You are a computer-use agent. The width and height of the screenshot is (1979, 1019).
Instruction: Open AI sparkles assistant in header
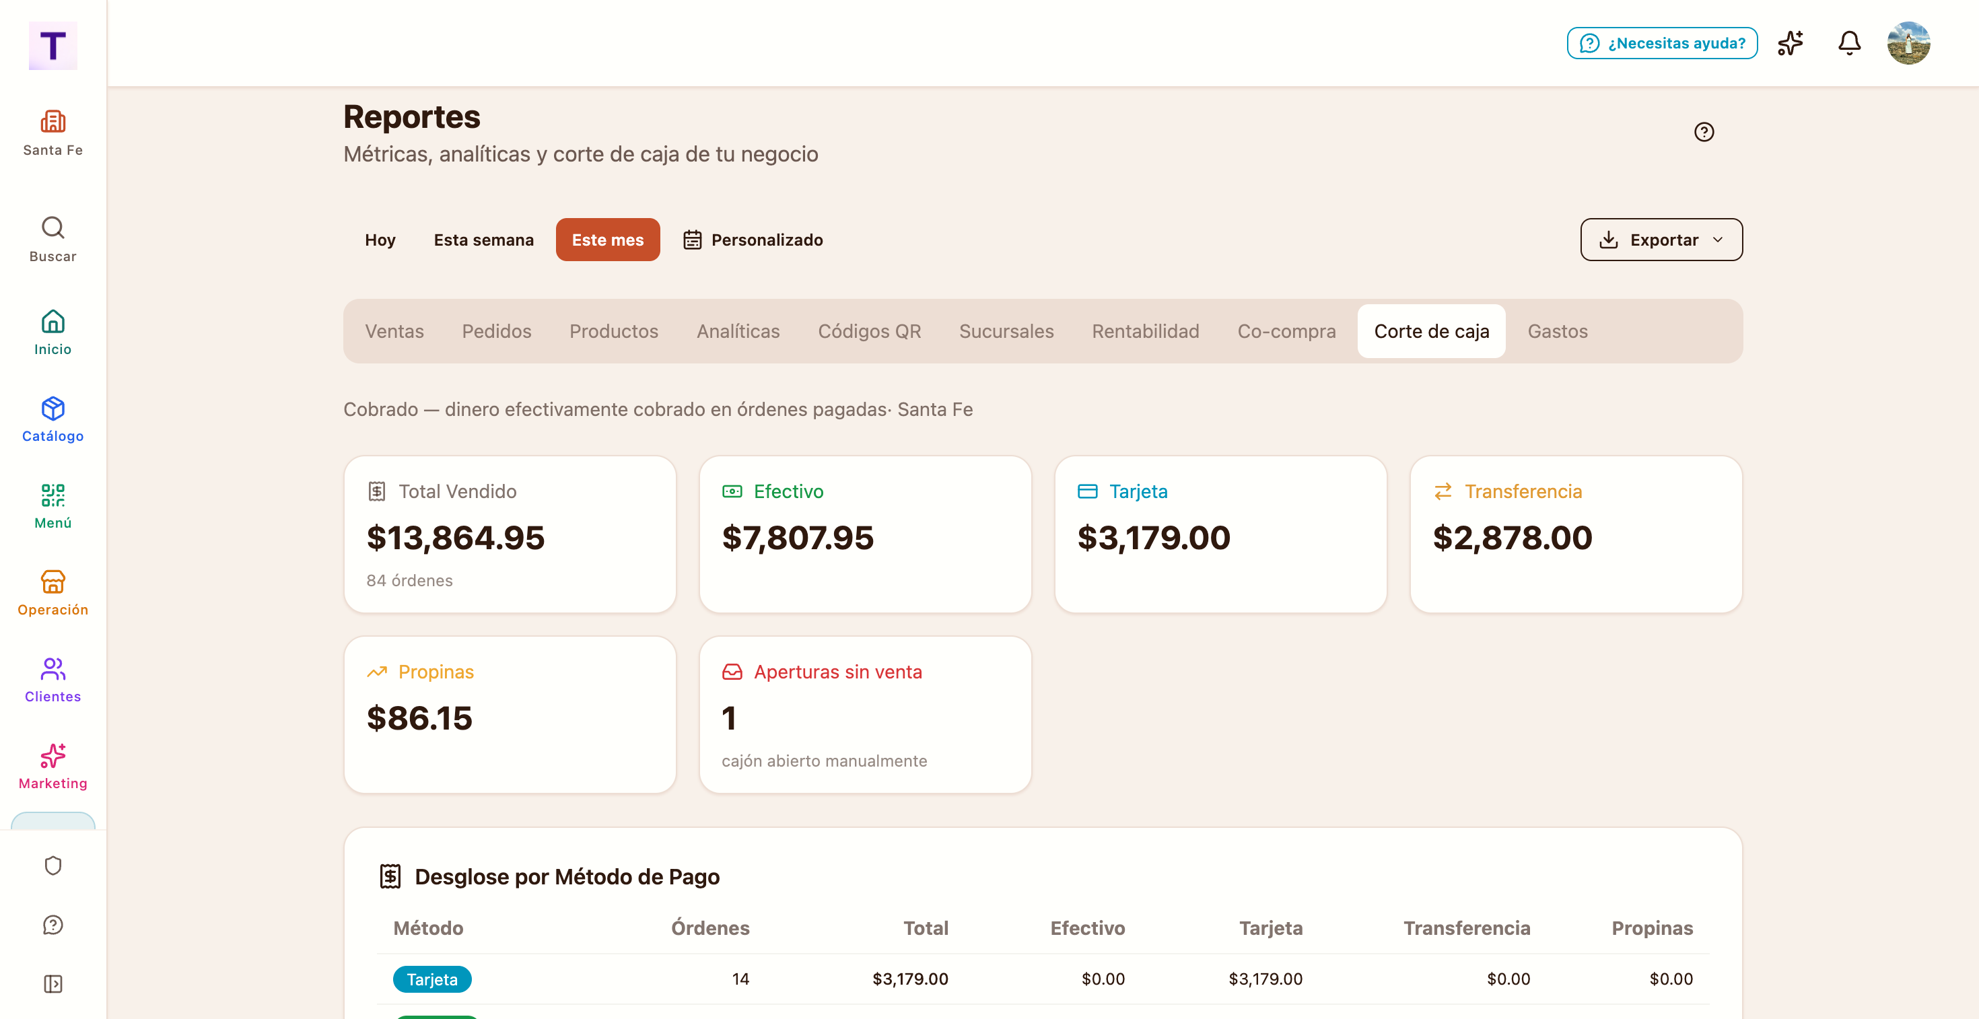click(1791, 43)
